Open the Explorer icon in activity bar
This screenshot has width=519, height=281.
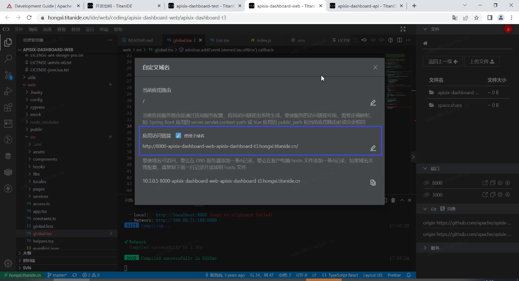click(9, 42)
